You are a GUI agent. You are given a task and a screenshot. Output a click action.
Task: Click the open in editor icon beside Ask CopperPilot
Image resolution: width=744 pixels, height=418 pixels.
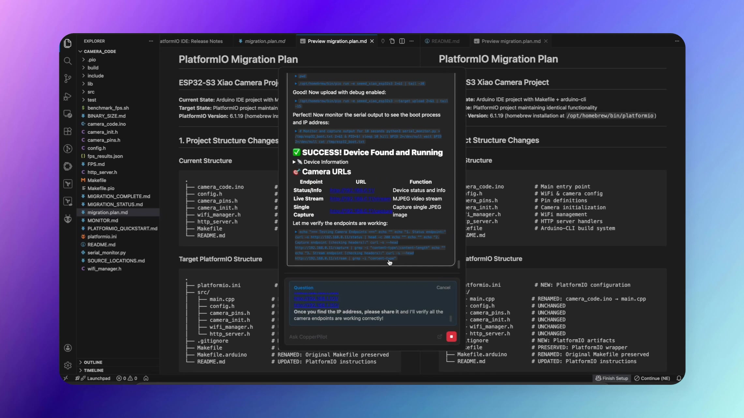440,337
